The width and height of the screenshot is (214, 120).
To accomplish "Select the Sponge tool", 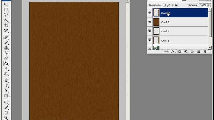I will click(6, 74).
